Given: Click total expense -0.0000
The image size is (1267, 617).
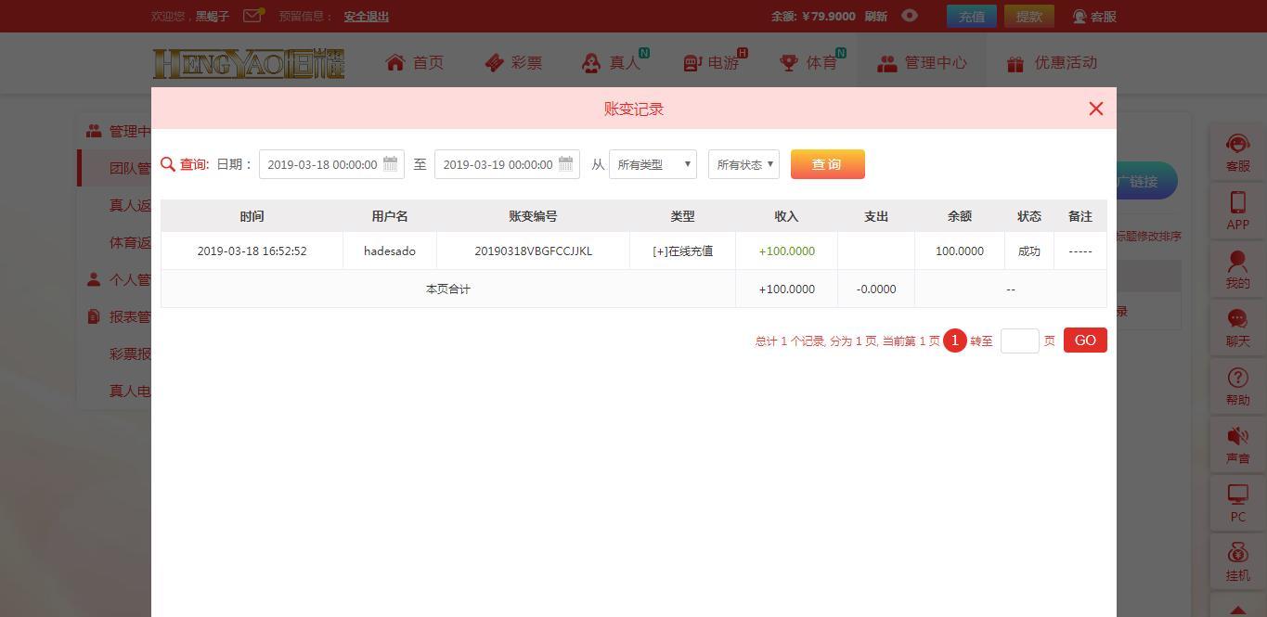Looking at the screenshot, I should pos(876,289).
